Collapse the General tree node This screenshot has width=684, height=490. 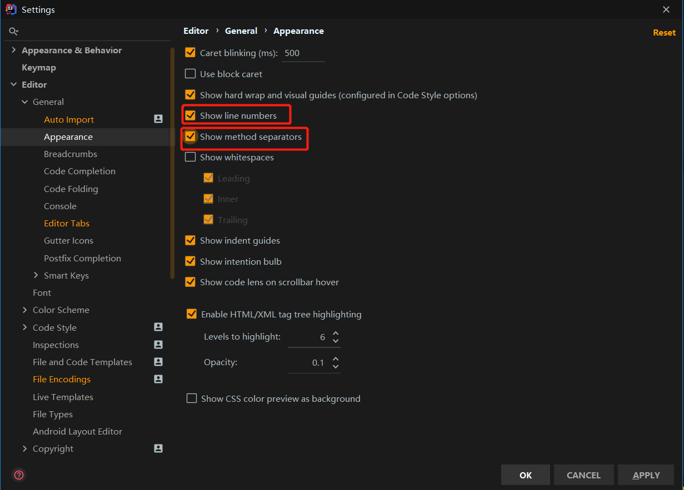click(x=24, y=102)
